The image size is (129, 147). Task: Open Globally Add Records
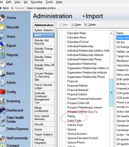44,42
